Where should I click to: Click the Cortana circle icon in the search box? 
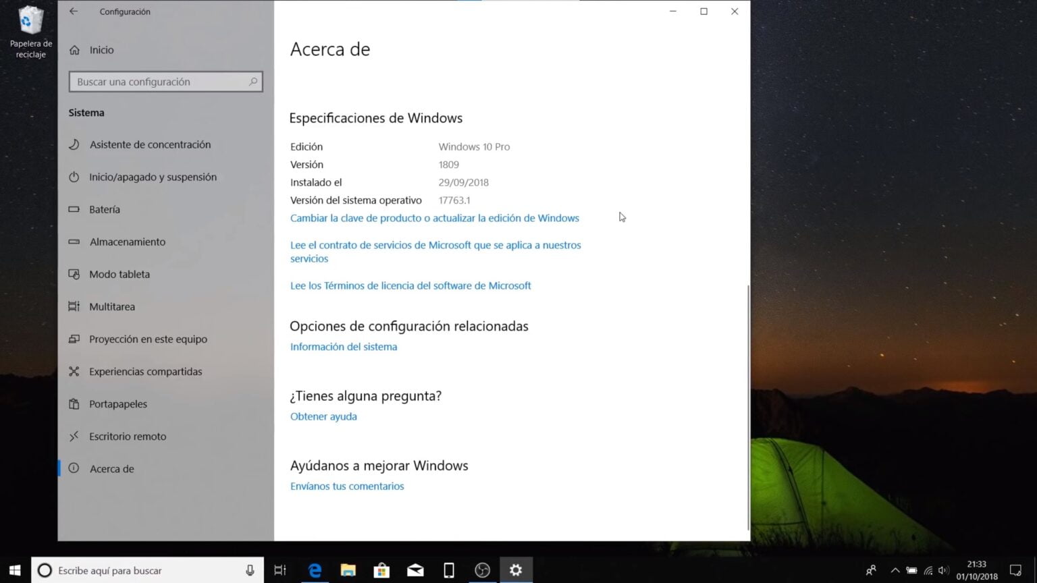[45, 570]
